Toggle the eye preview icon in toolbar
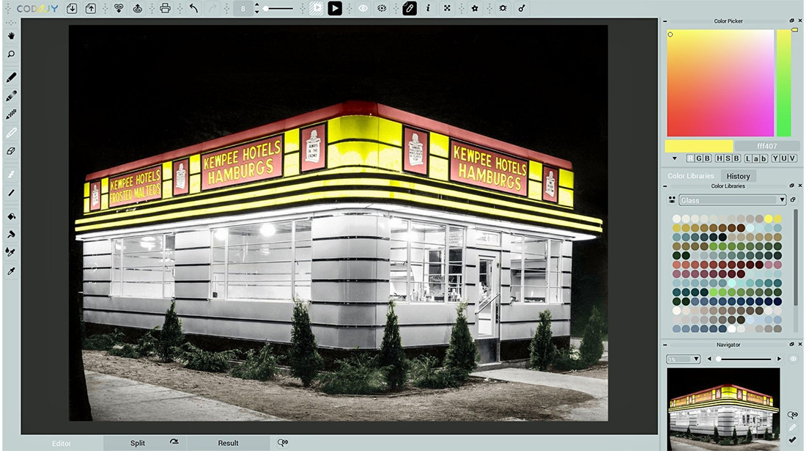This screenshot has height=451, width=806. coord(363,9)
